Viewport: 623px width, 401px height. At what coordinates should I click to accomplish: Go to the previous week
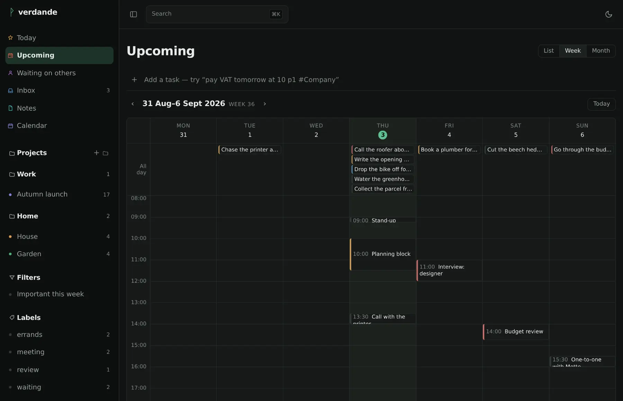tap(133, 104)
